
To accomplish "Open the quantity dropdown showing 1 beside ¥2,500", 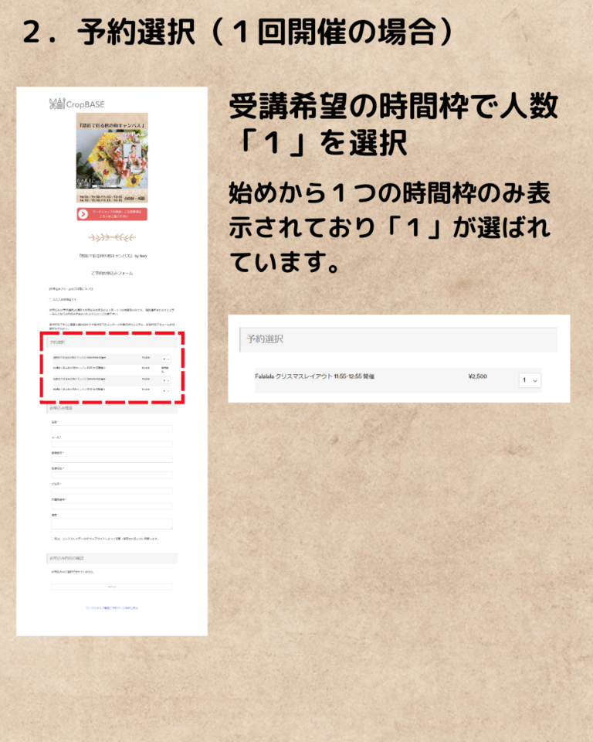I will (530, 380).
